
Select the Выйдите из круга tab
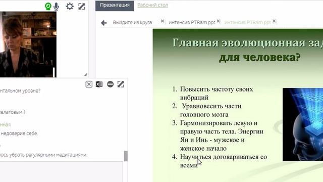tap(132, 22)
